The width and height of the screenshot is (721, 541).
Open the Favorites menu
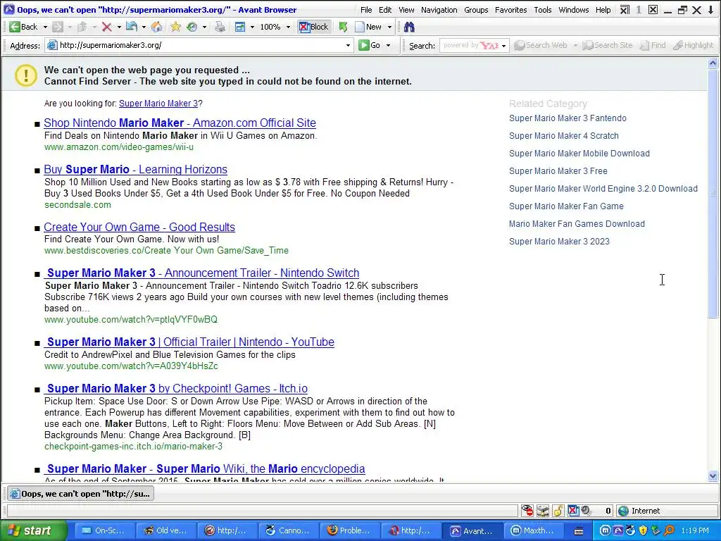click(511, 10)
